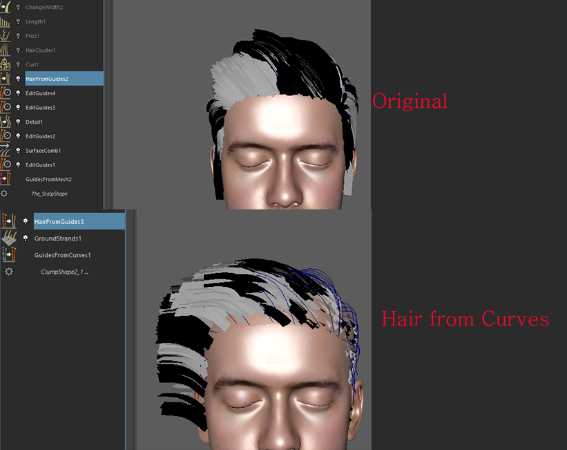The image size is (567, 450).
Task: Click the SurfaceComb1 arrow icon
Action: click(6, 150)
